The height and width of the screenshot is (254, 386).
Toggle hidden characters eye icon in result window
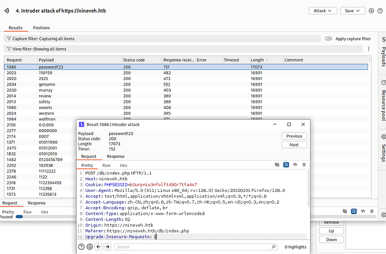pos(277,164)
